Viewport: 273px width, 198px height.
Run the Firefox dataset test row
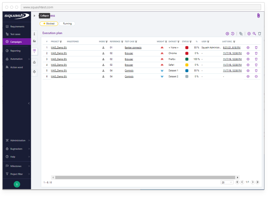click(x=248, y=59)
